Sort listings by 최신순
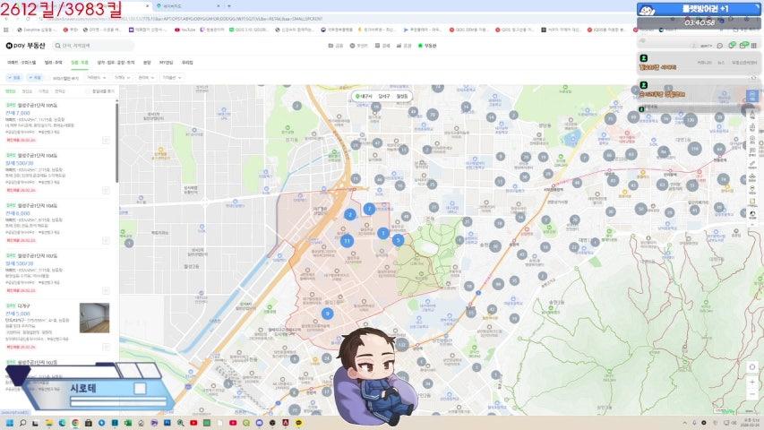Image resolution: width=764 pixels, height=430 pixels. tap(27, 91)
